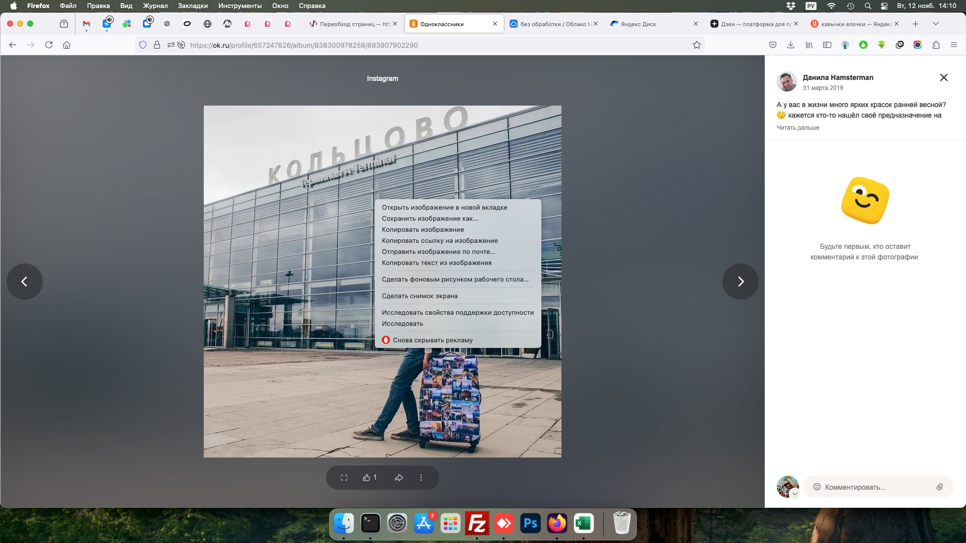Viewport: 966px width, 543px height.
Task: Open Finder from the Dock
Action: [x=344, y=523]
